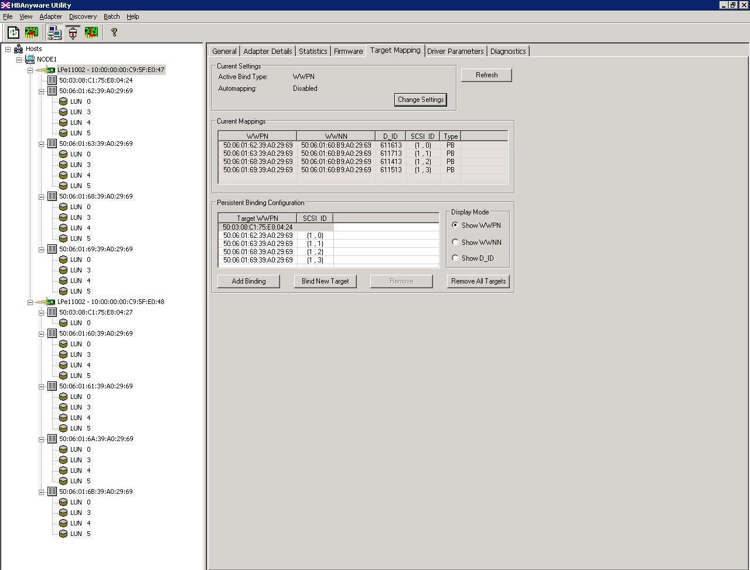
Task: Click the Rediscover toolbar icon
Action: (13, 33)
